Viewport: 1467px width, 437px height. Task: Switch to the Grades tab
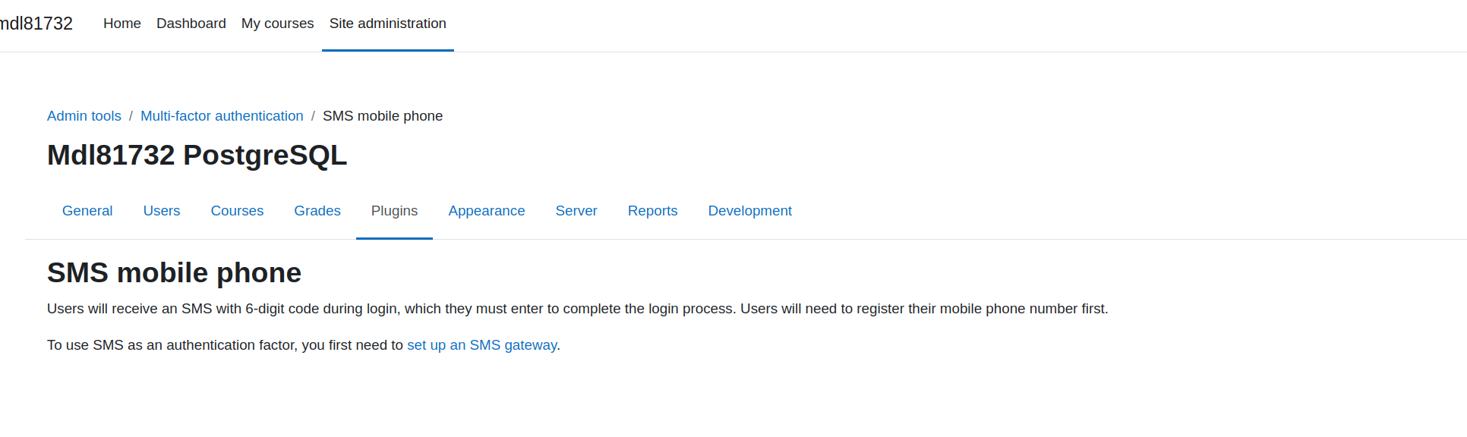coord(317,211)
